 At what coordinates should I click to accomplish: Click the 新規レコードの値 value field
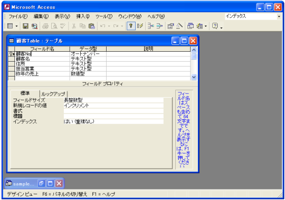113,106
